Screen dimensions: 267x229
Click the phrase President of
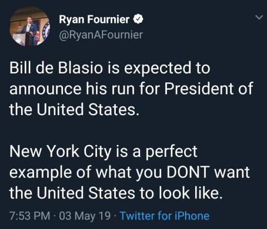[x=209, y=89]
